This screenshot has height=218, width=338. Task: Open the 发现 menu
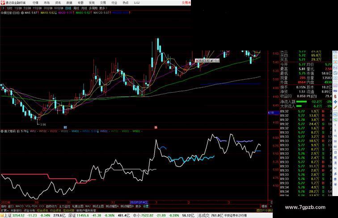[92, 3]
